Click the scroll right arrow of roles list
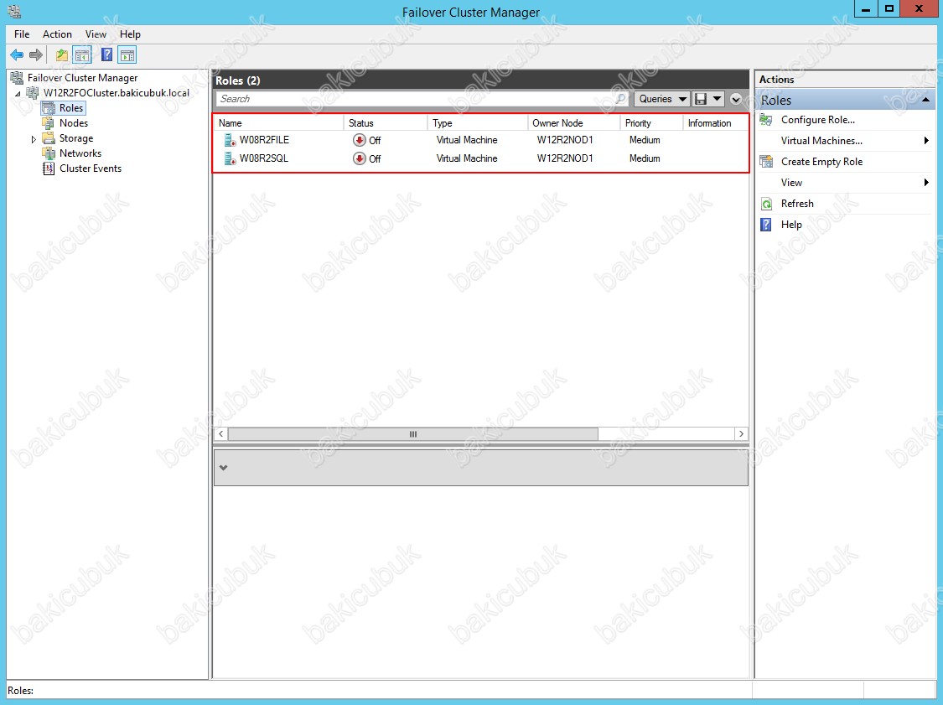This screenshot has height=705, width=943. tap(741, 433)
